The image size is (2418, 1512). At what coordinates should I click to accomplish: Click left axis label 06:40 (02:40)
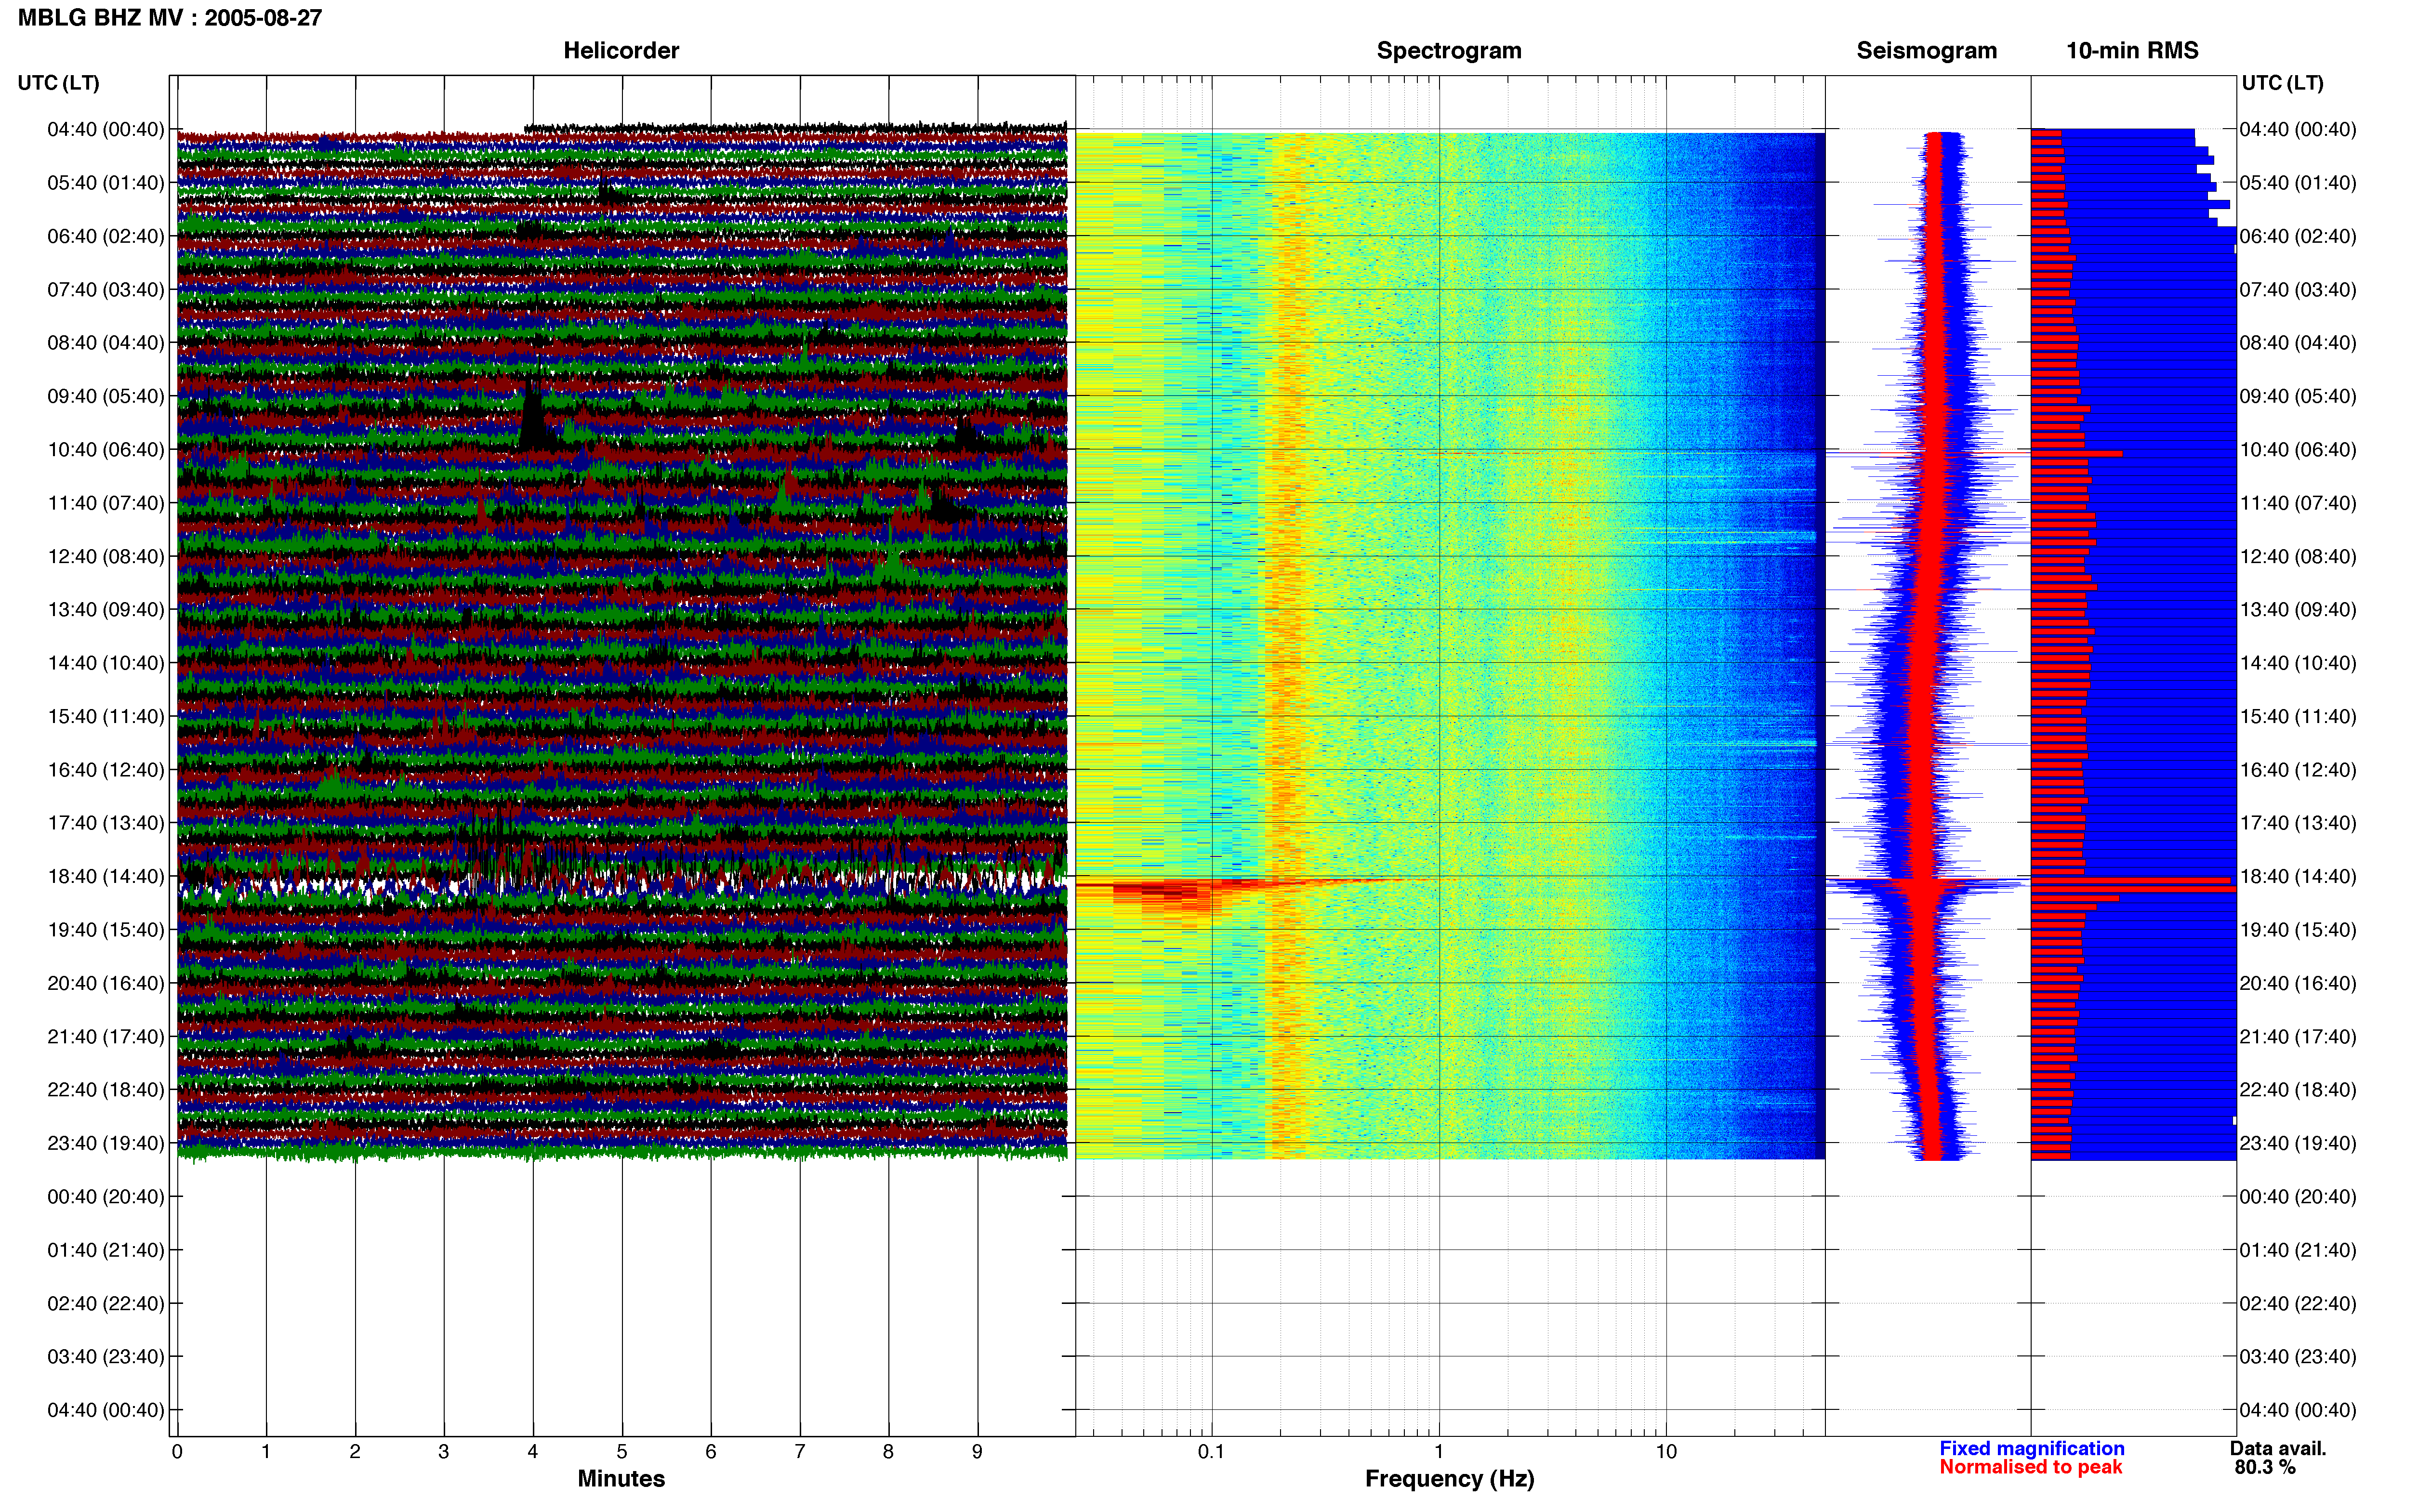click(106, 236)
